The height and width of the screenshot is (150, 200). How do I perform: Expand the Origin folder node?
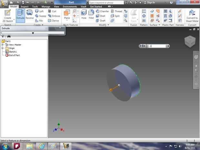pyautogui.click(x=3, y=48)
